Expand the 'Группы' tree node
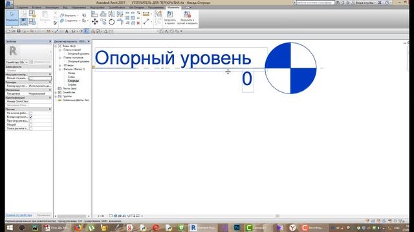This screenshot has width=414, height=232. [x=56, y=96]
